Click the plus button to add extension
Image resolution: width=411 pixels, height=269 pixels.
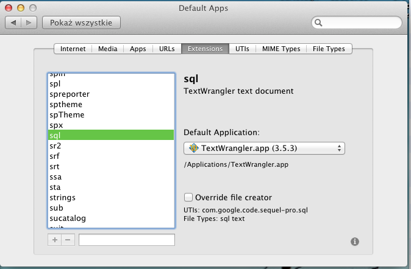point(55,240)
